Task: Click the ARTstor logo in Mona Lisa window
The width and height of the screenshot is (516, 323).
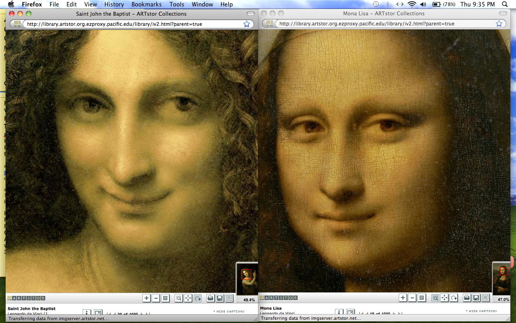Action: (x=279, y=298)
